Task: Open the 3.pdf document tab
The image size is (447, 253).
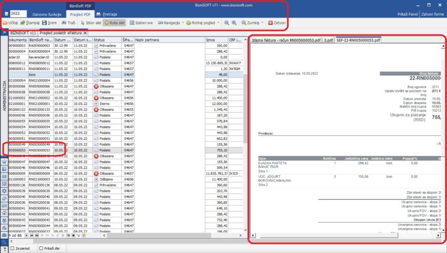Action: (329, 40)
